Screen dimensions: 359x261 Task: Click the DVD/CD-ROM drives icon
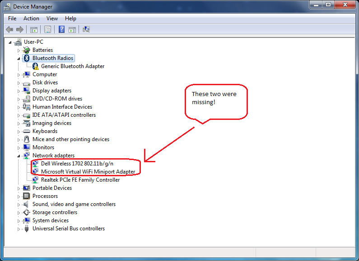point(27,99)
